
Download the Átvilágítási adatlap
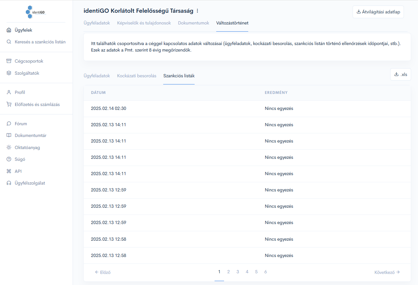point(378,12)
